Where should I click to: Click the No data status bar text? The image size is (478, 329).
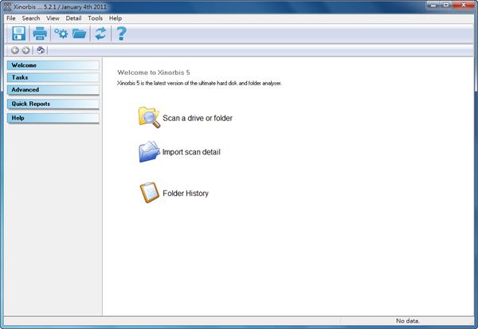point(408,321)
